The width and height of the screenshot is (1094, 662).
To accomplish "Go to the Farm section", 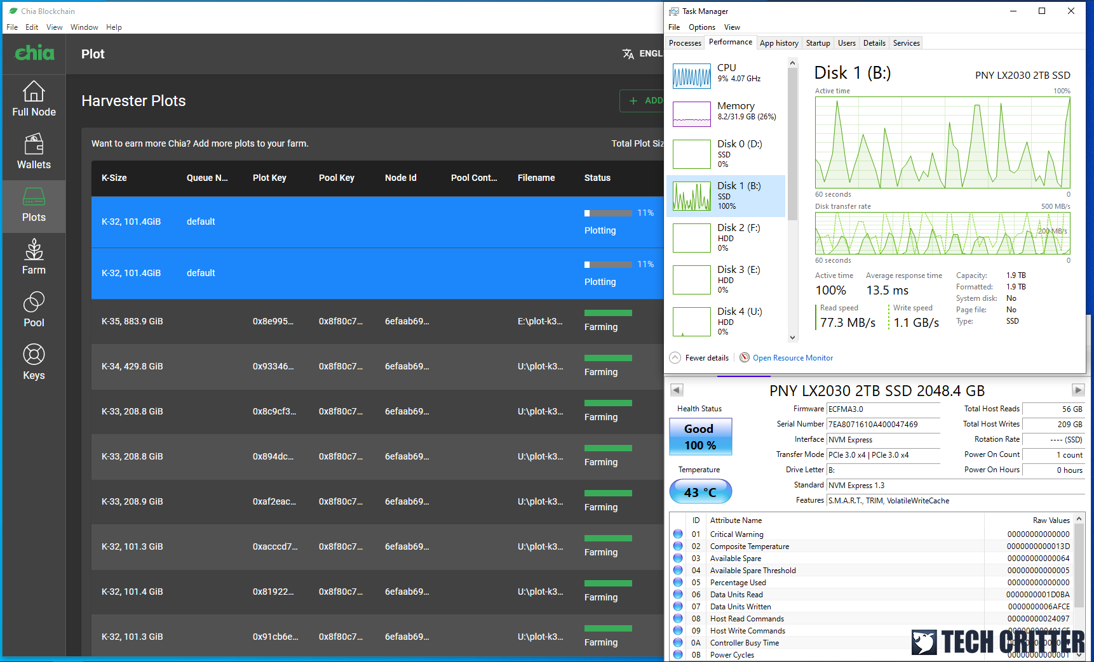I will pos(34,256).
